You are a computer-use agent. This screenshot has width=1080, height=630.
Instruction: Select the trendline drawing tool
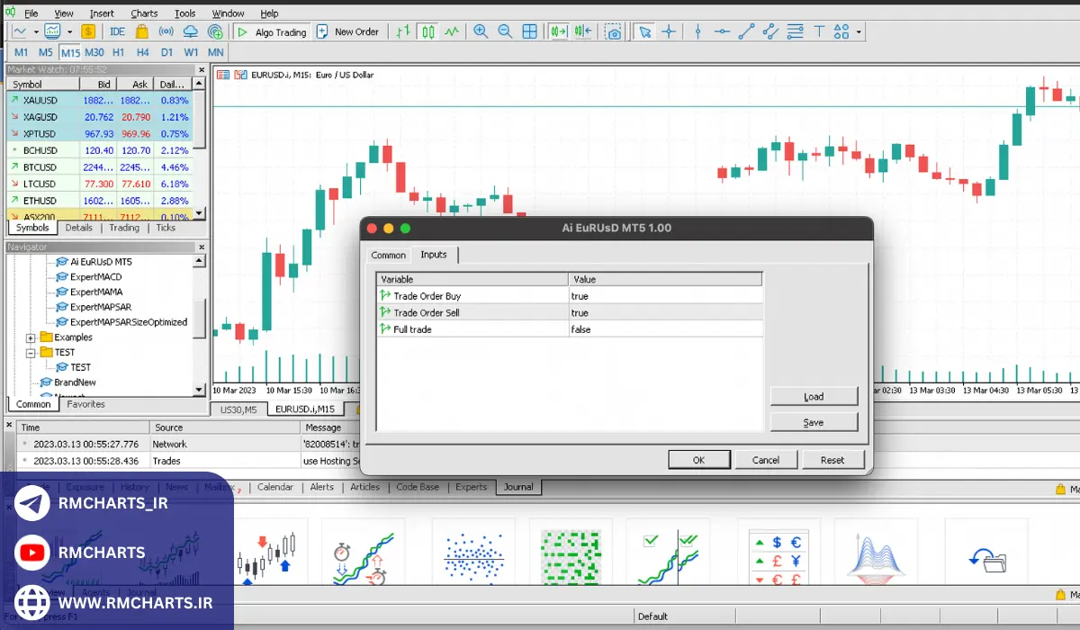[x=746, y=31]
